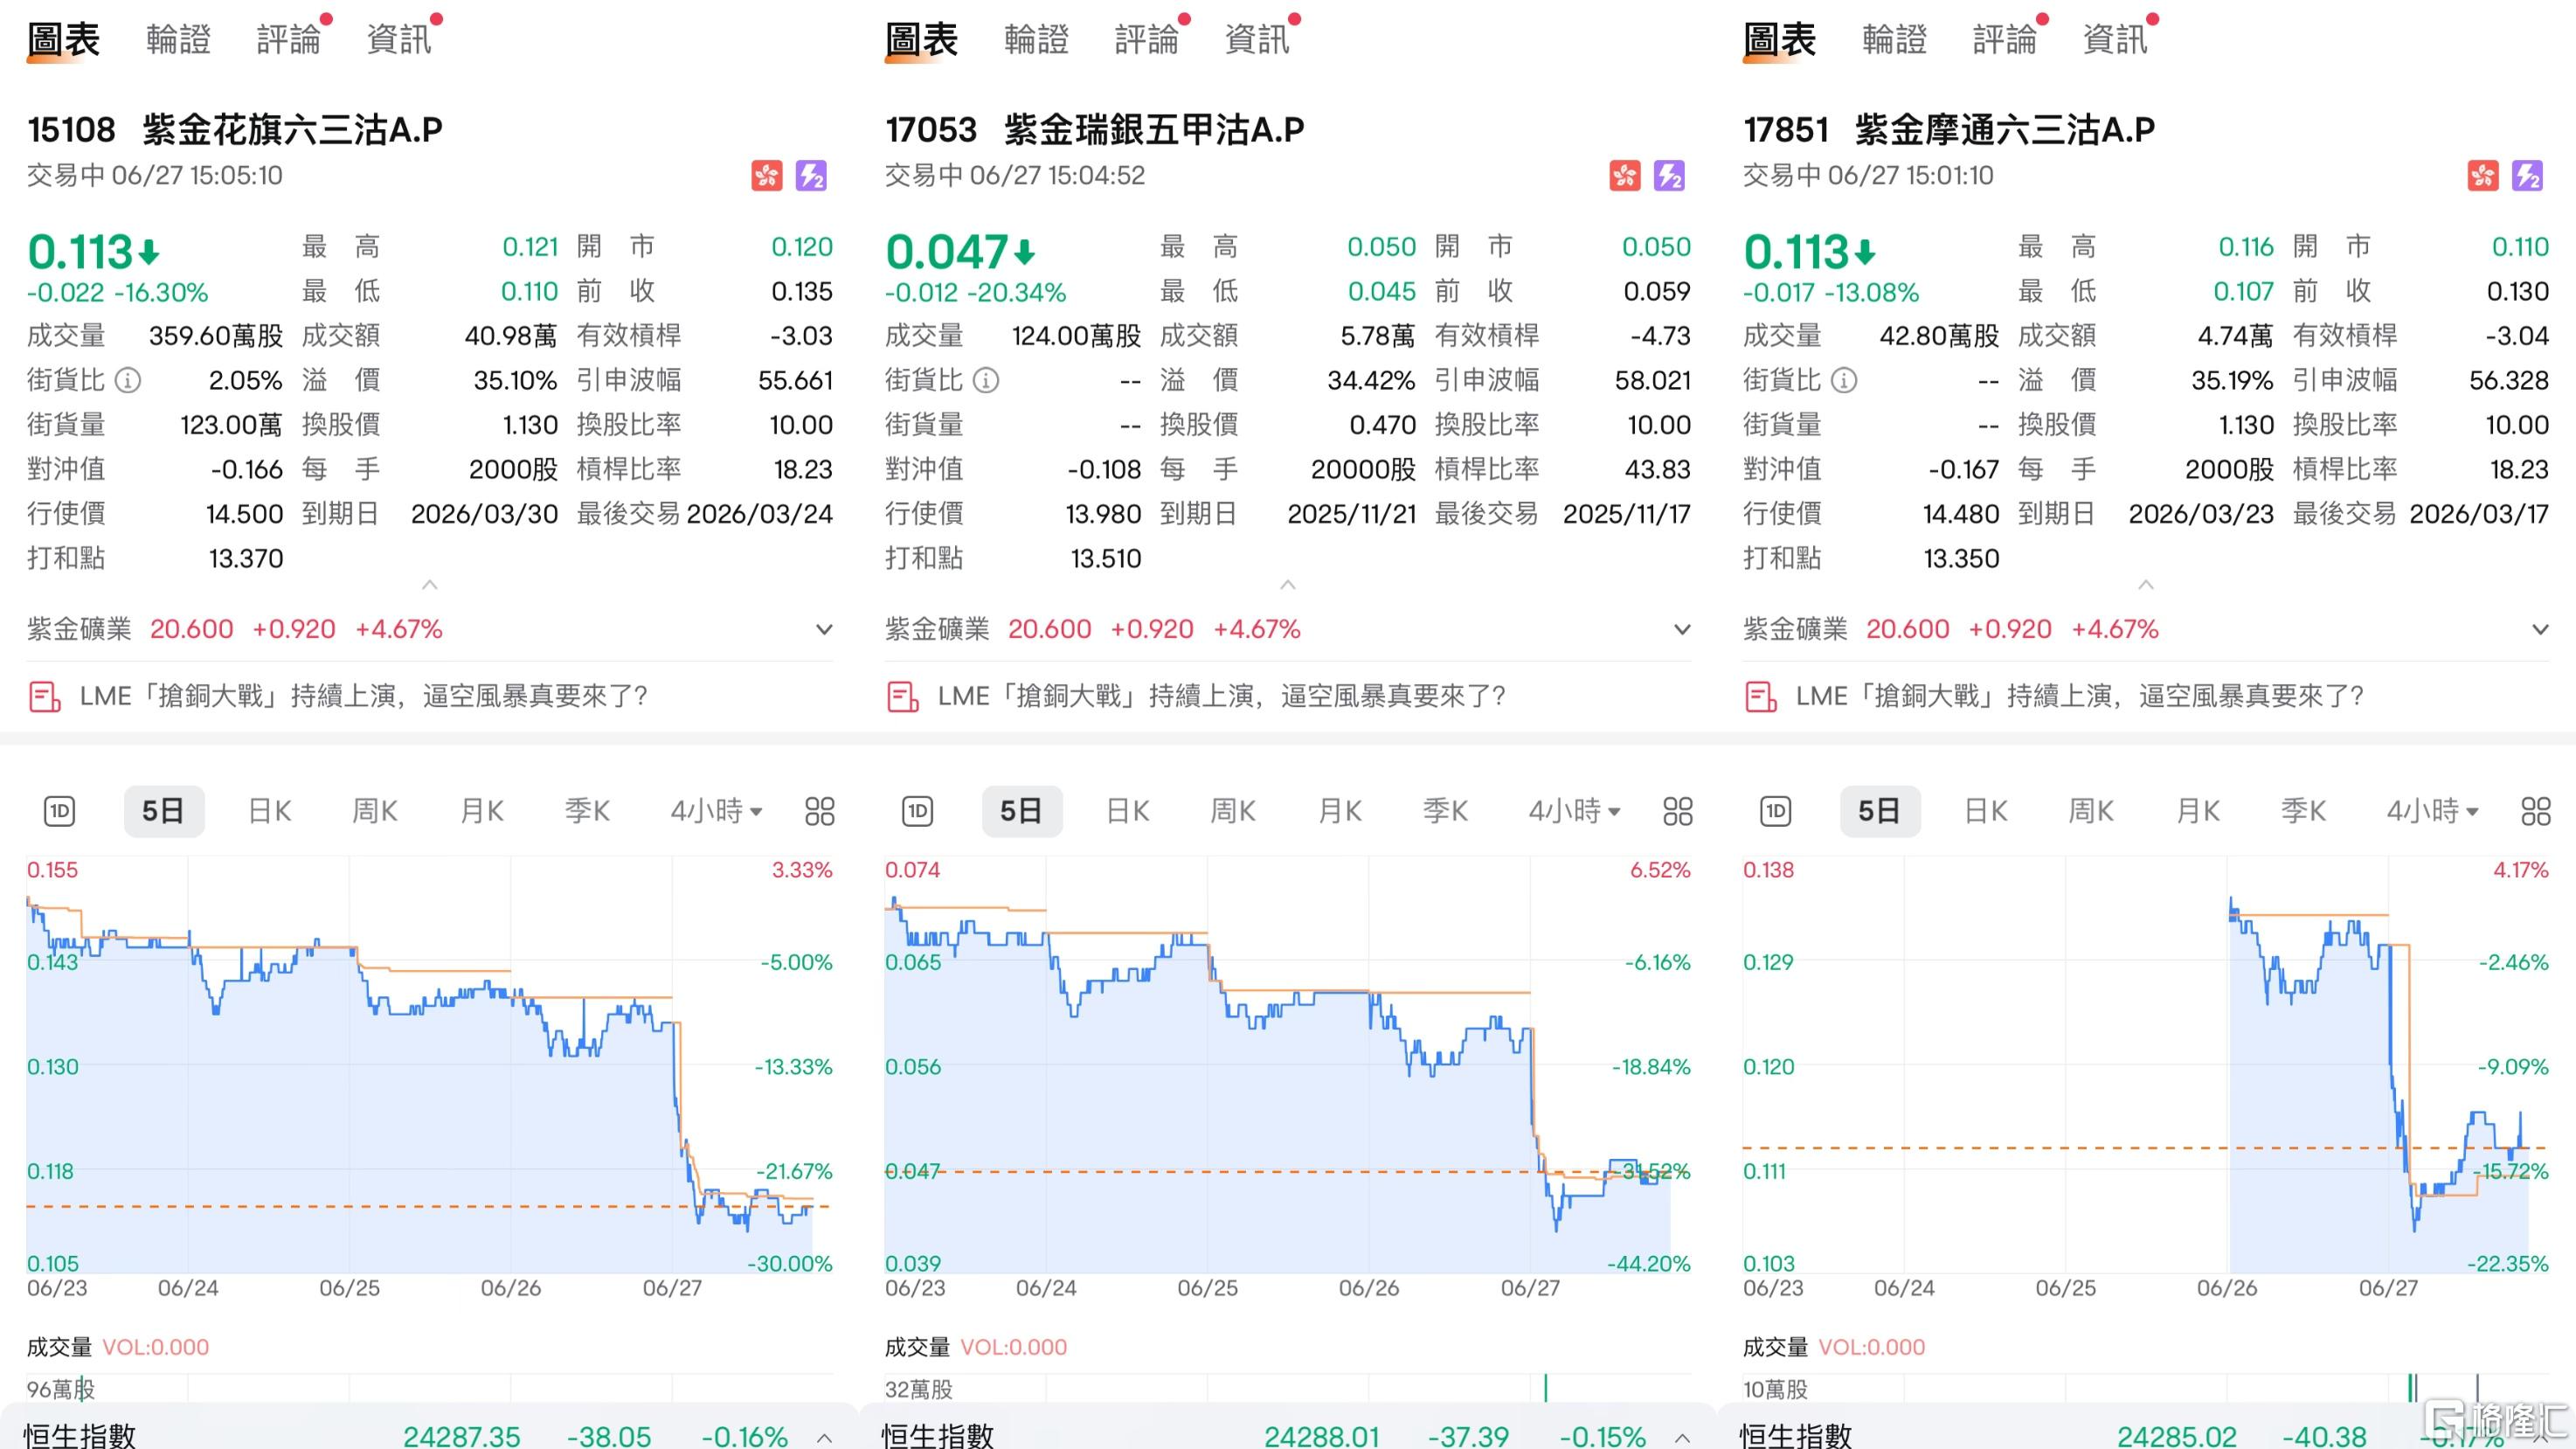The height and width of the screenshot is (1449, 2576).
Task: Expand 紫金礦業 underlying row in 15108 panel
Action: [824, 630]
